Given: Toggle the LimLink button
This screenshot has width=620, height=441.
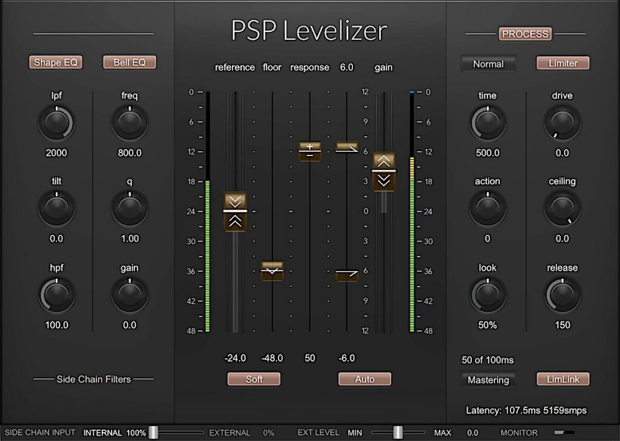Looking at the screenshot, I should [x=563, y=379].
